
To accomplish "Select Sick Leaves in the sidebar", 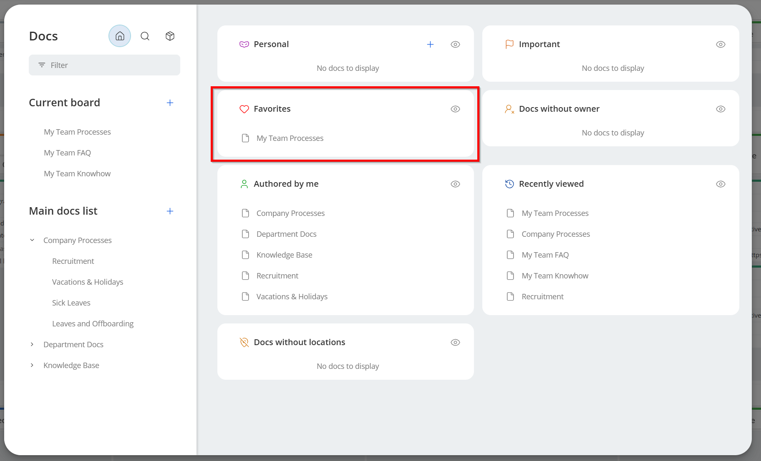I will click(x=71, y=303).
